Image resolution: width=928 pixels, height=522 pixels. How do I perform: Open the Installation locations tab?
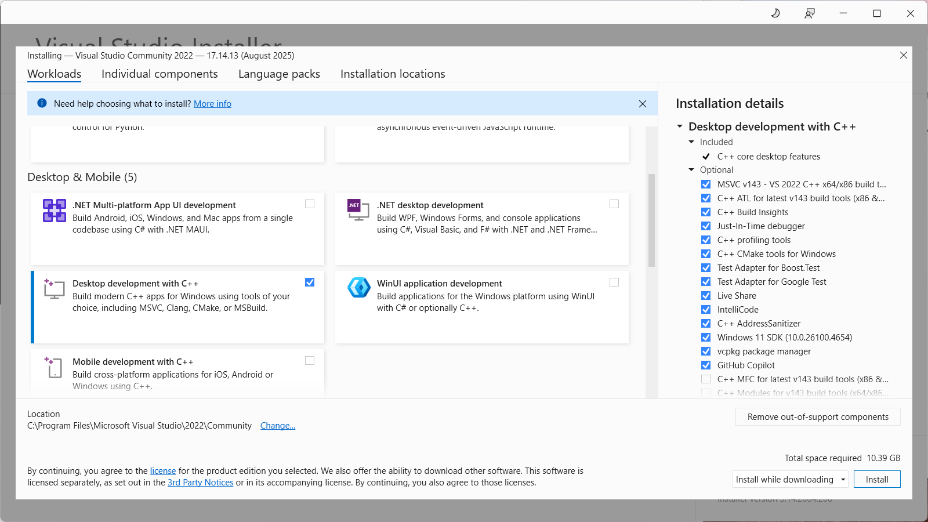tap(393, 74)
